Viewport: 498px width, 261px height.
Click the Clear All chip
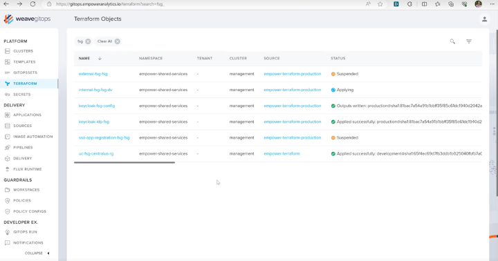[109, 41]
